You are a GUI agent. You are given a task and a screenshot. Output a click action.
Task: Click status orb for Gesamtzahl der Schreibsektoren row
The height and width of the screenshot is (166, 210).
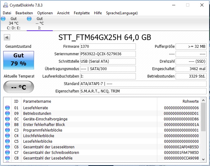(x=7, y=152)
